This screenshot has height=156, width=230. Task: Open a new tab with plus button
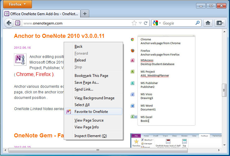click(85, 14)
